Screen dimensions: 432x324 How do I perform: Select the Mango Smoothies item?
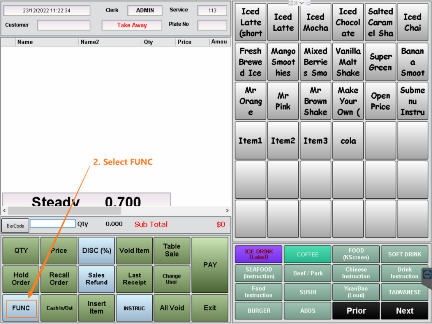click(x=283, y=62)
